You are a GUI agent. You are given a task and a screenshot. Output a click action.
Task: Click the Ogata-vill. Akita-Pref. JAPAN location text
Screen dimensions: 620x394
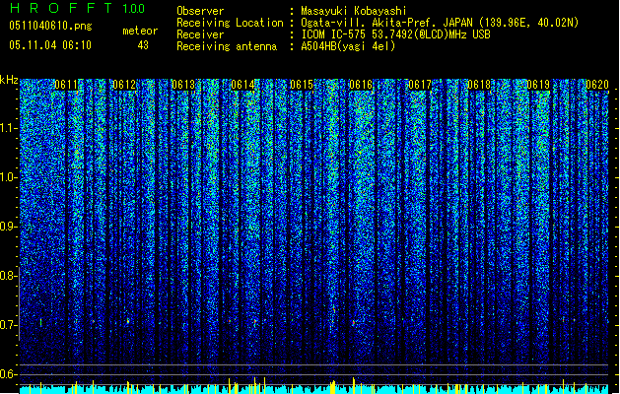click(440, 23)
